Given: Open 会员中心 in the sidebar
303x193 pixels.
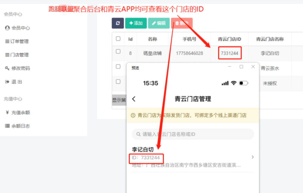Looking at the screenshot, I should click(x=20, y=28).
